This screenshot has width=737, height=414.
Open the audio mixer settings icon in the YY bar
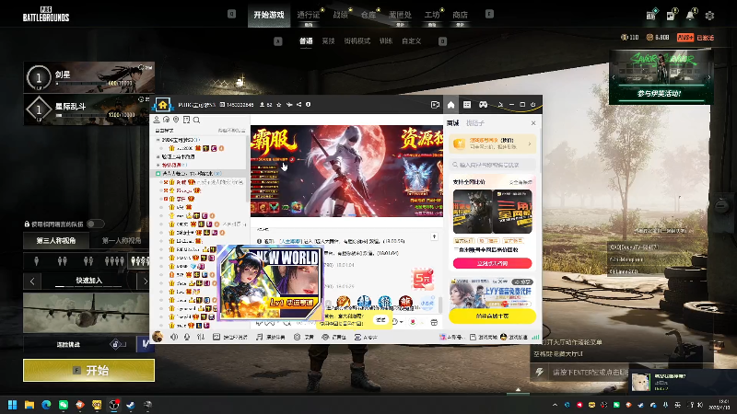pyautogui.click(x=201, y=337)
